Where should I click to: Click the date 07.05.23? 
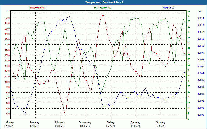[160, 126]
